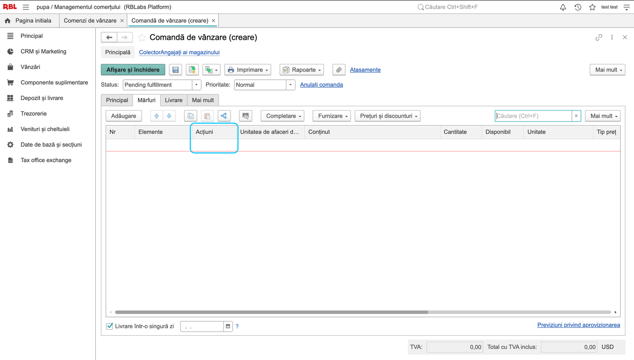Switch to Comenzi de vânzare tab
The width and height of the screenshot is (634, 360).
point(90,21)
